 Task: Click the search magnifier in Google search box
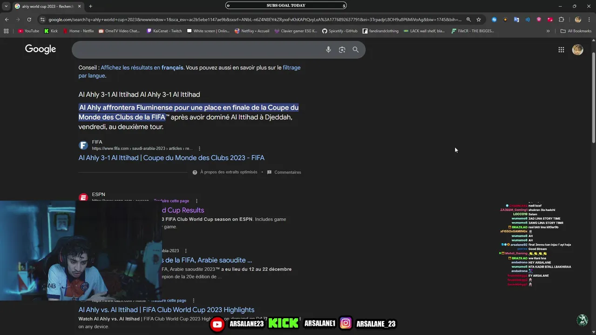point(356,50)
